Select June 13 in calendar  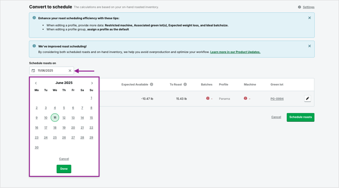73,118
